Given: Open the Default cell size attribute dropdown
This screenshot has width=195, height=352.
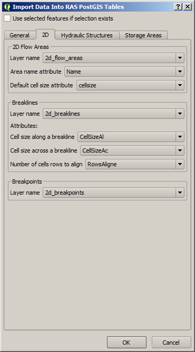Looking at the screenshot, I should coord(131,85).
